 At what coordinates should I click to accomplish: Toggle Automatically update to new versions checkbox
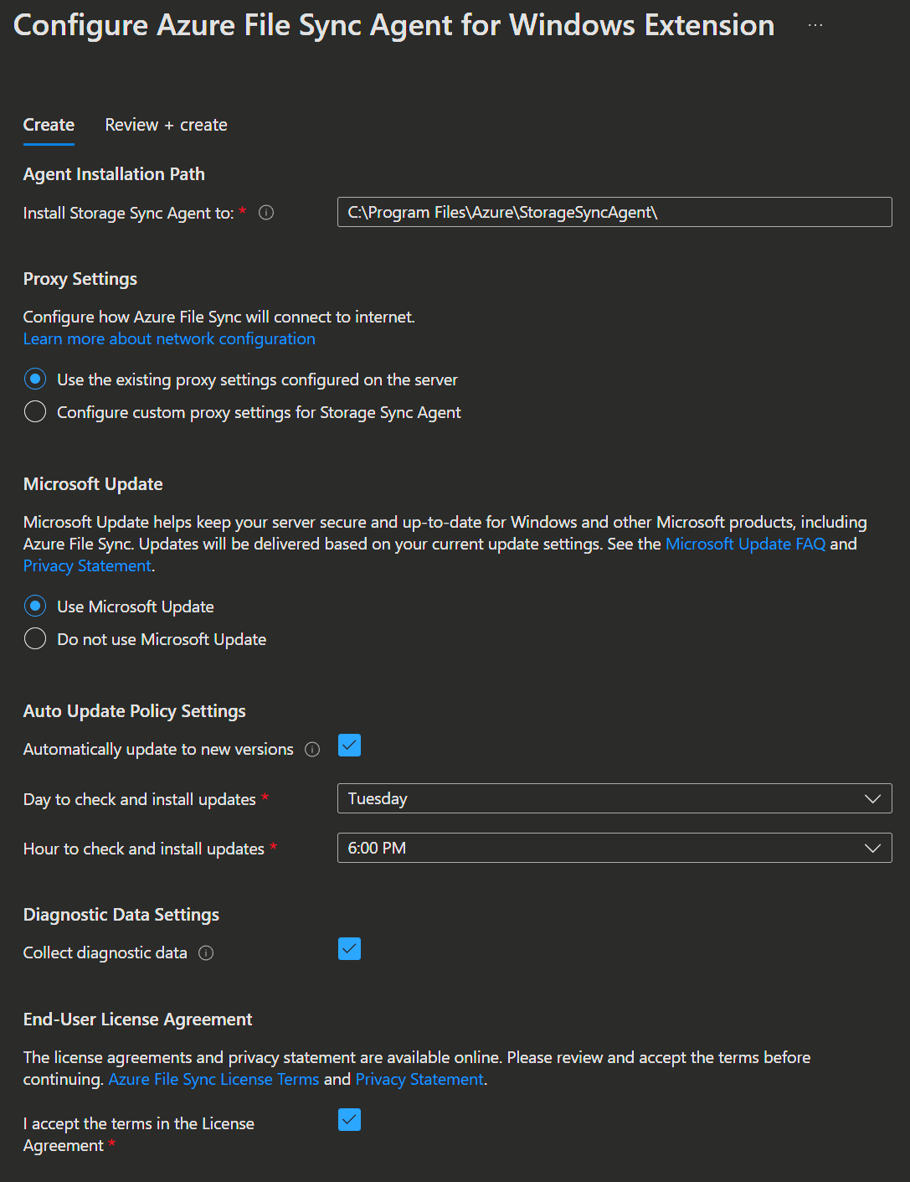[x=349, y=745]
